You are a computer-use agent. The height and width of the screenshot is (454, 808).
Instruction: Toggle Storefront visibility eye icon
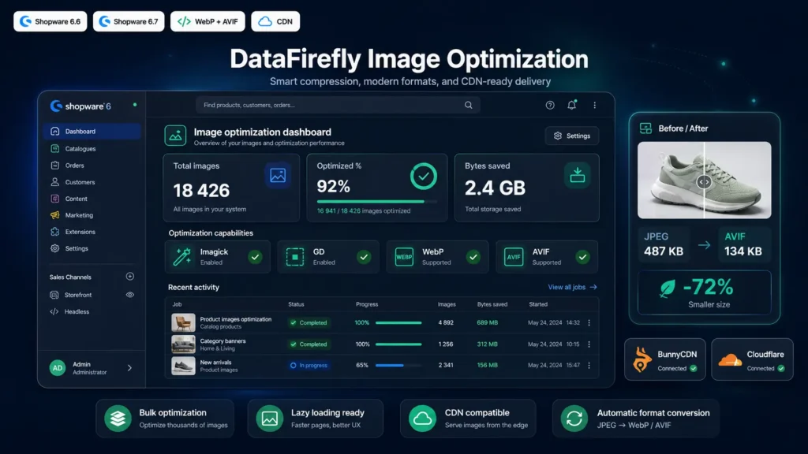(x=130, y=295)
